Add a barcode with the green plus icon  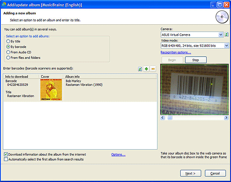coord(147,69)
